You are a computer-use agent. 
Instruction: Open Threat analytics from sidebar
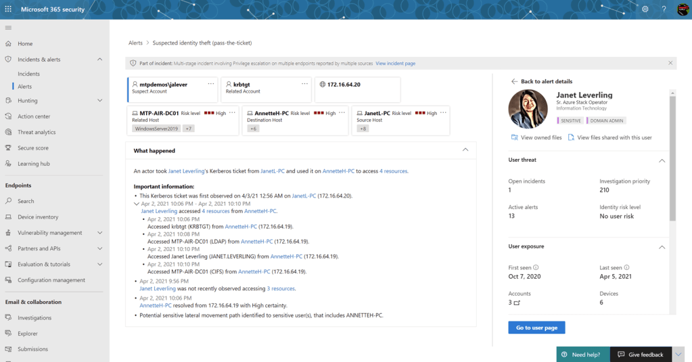pyautogui.click(x=37, y=132)
